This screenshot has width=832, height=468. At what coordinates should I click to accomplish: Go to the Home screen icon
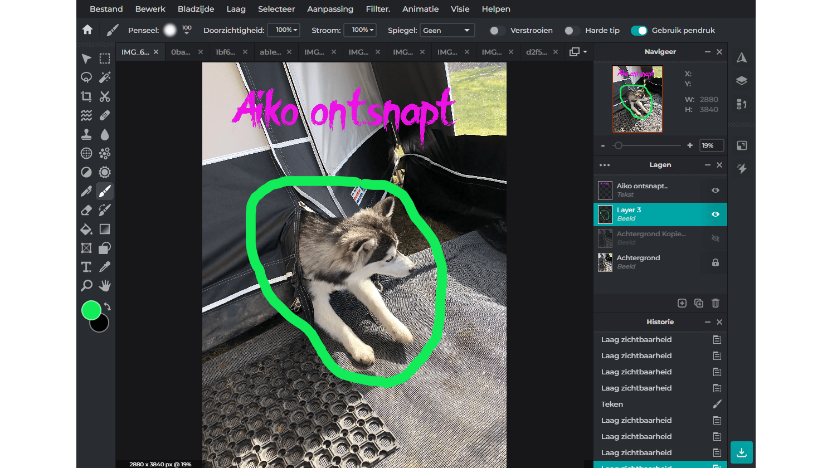(87, 30)
